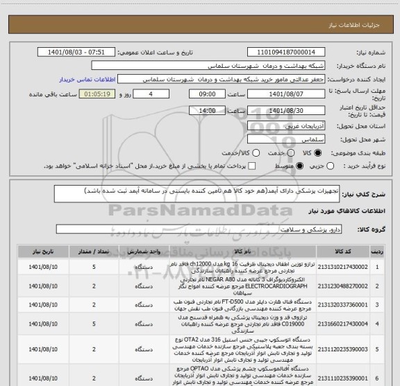Click the price validity time 14:00
The image size is (400, 386).
pos(207,111)
